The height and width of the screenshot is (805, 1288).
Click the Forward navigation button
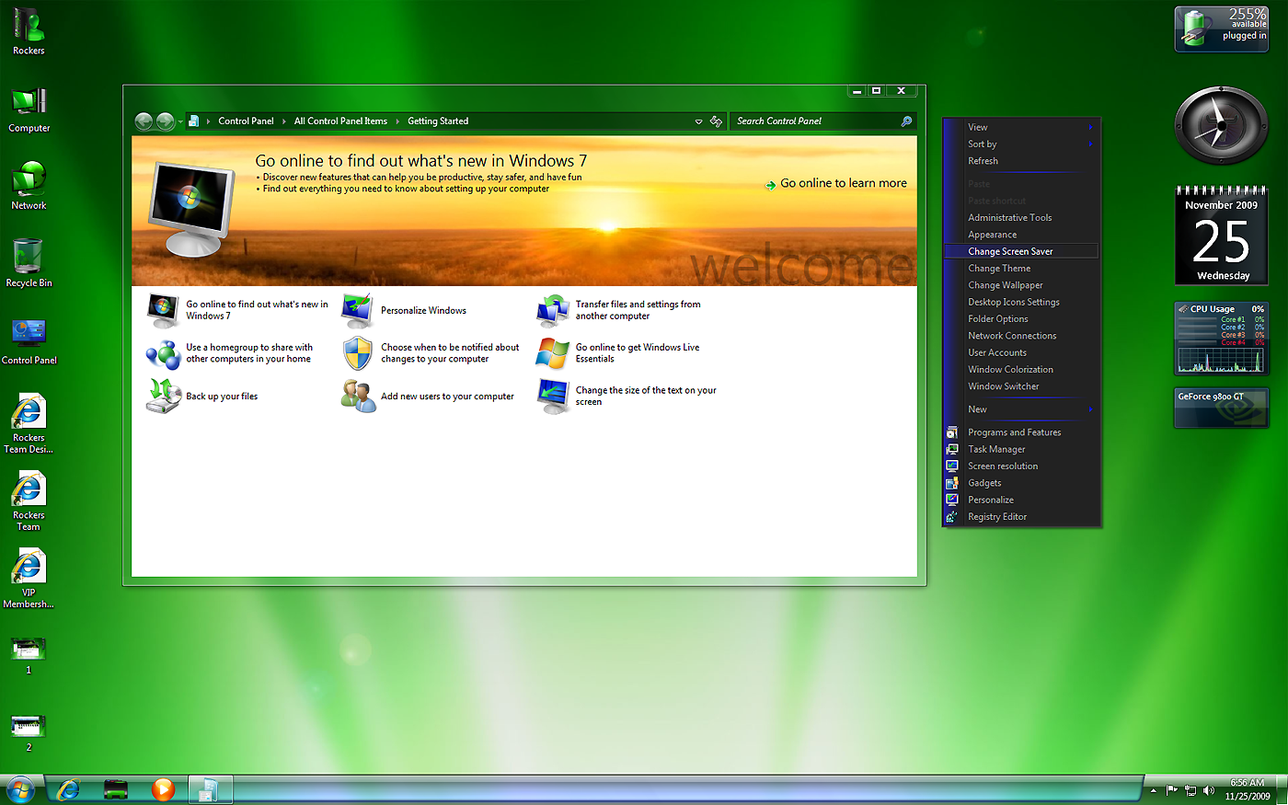pyautogui.click(x=165, y=121)
